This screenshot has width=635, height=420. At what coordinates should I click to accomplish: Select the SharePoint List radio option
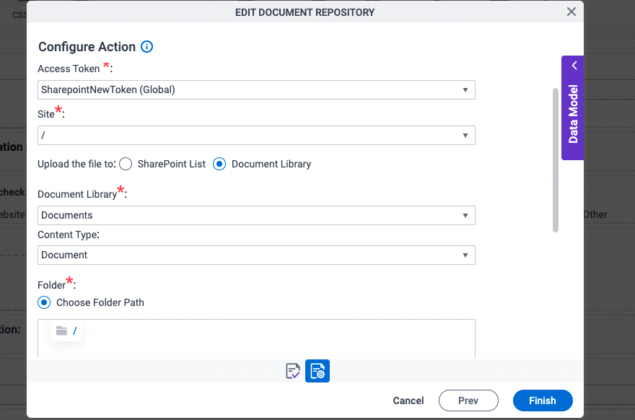pyautogui.click(x=126, y=164)
